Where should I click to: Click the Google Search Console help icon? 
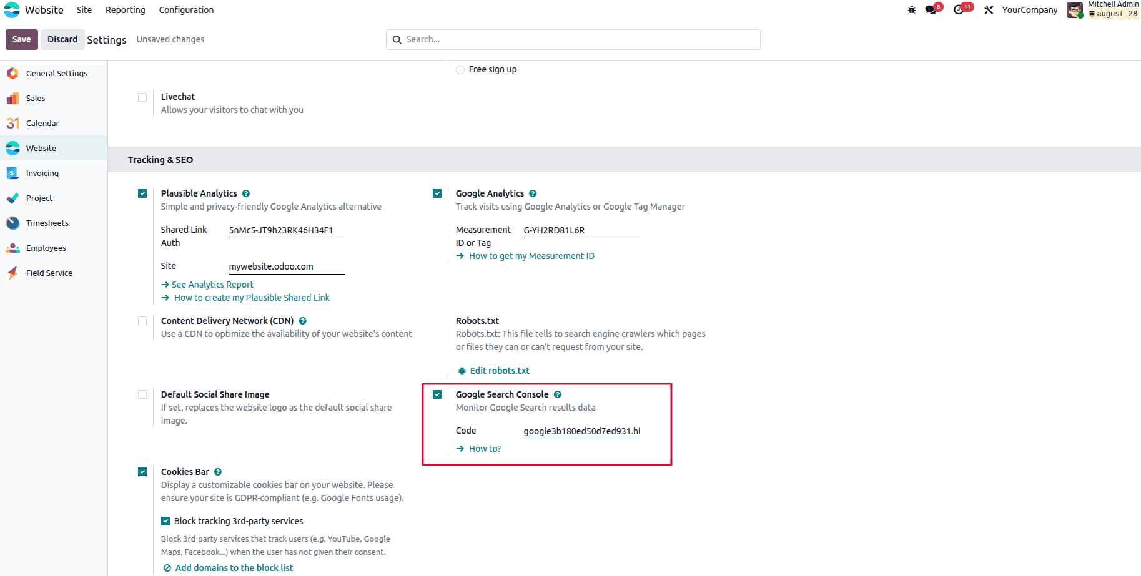(x=558, y=394)
